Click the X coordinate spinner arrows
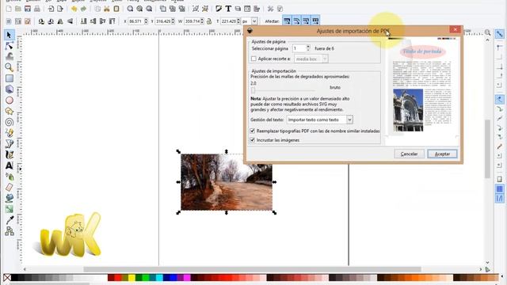This screenshot has height=285, width=507. tap(146, 21)
